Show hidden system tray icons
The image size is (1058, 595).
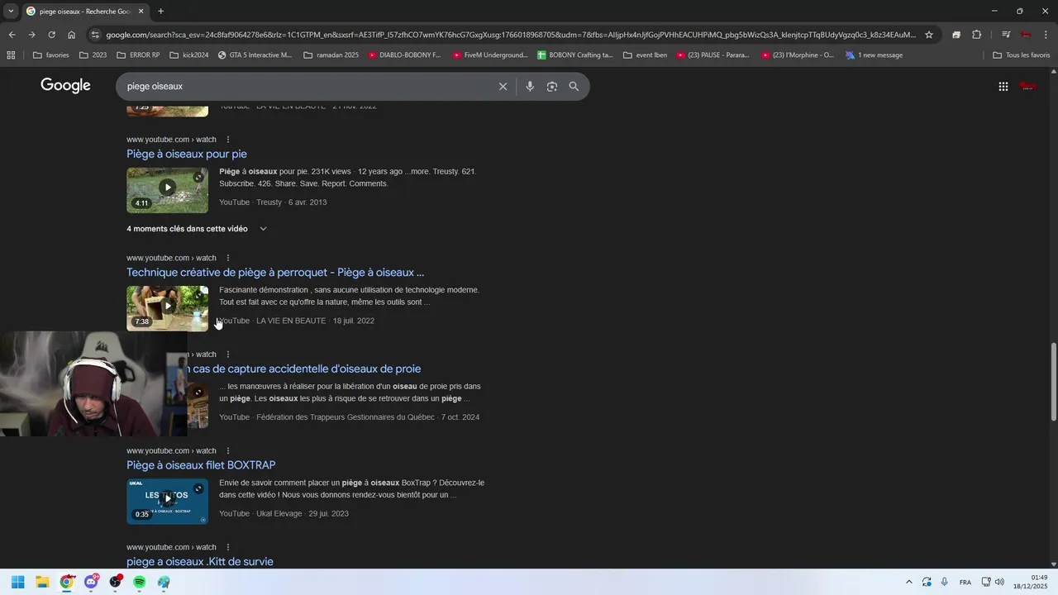click(x=909, y=582)
